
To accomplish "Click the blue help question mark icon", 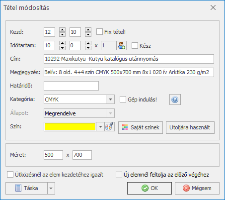I will tap(175, 100).
